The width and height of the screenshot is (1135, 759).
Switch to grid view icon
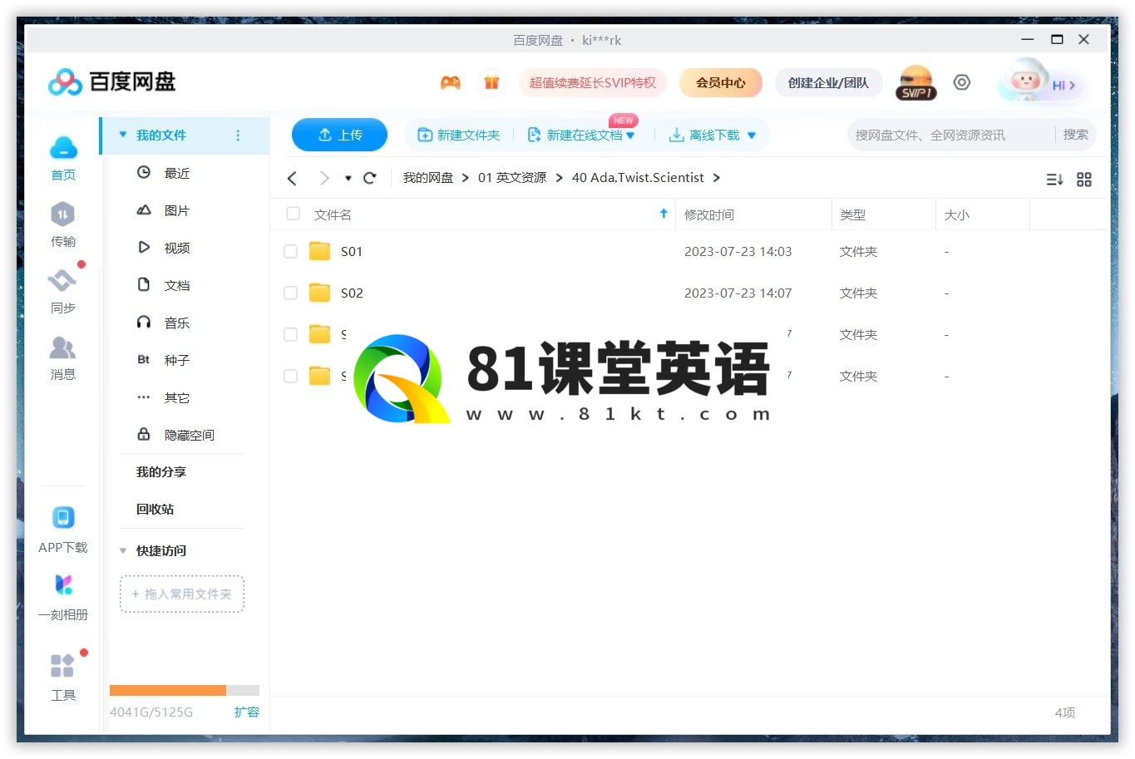[x=1084, y=180]
